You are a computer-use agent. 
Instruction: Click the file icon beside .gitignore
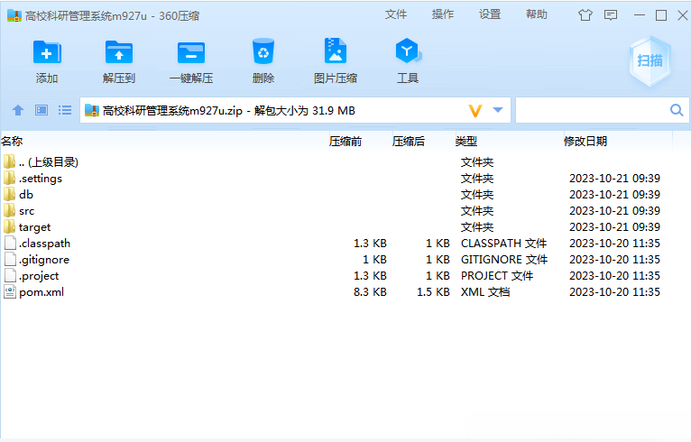click(x=10, y=260)
